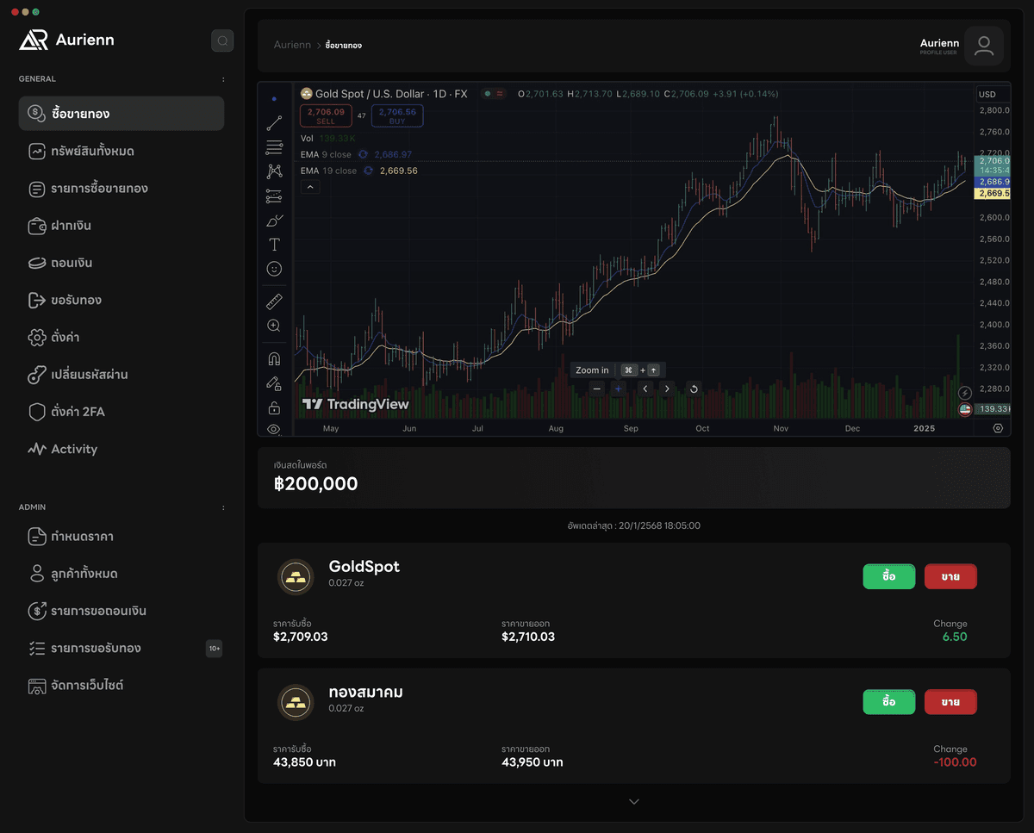
Task: Open the Fibonacci retracement tool
Action: tap(274, 147)
